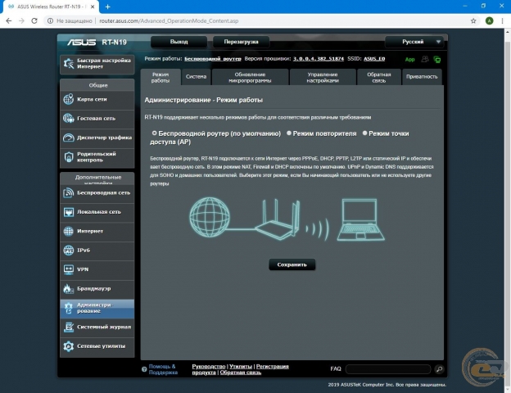Image resolution: width=511 pixels, height=393 pixels.
Task: Open the Руководство link
Action: pos(209,367)
